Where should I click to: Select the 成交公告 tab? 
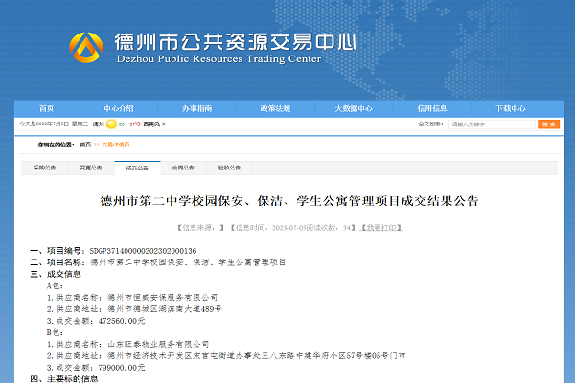[137, 168]
